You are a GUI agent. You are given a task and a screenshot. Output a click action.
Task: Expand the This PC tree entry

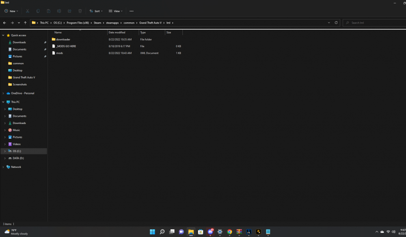3,102
